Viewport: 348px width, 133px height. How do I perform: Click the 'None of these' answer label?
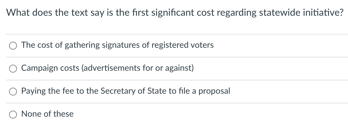(47, 114)
